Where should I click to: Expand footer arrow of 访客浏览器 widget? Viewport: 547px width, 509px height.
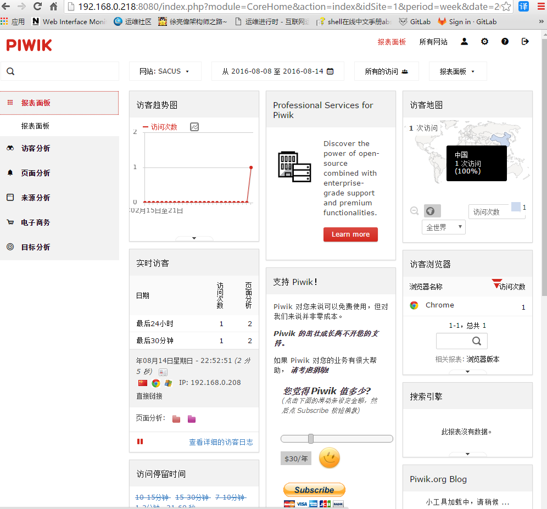pos(467,372)
